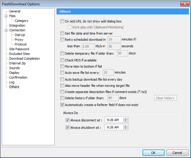Open the Files options page
The width and height of the screenshot is (191, 158).
click(12, 16)
